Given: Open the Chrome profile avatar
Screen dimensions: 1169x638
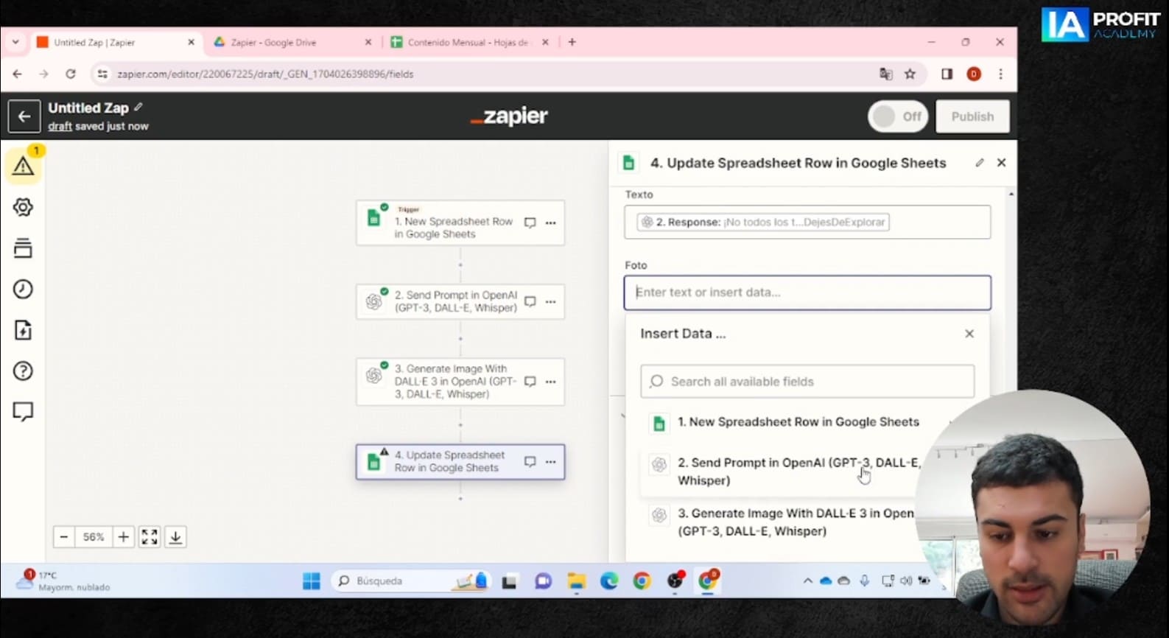Looking at the screenshot, I should pos(974,74).
